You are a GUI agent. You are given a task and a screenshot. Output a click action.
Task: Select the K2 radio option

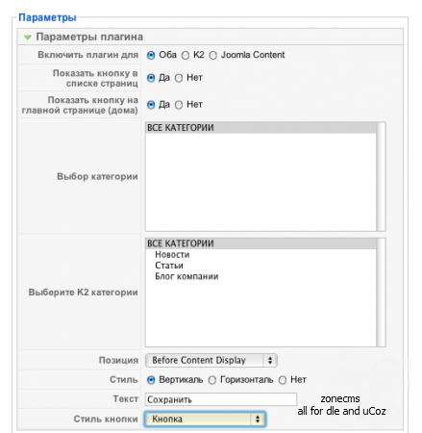click(x=186, y=56)
